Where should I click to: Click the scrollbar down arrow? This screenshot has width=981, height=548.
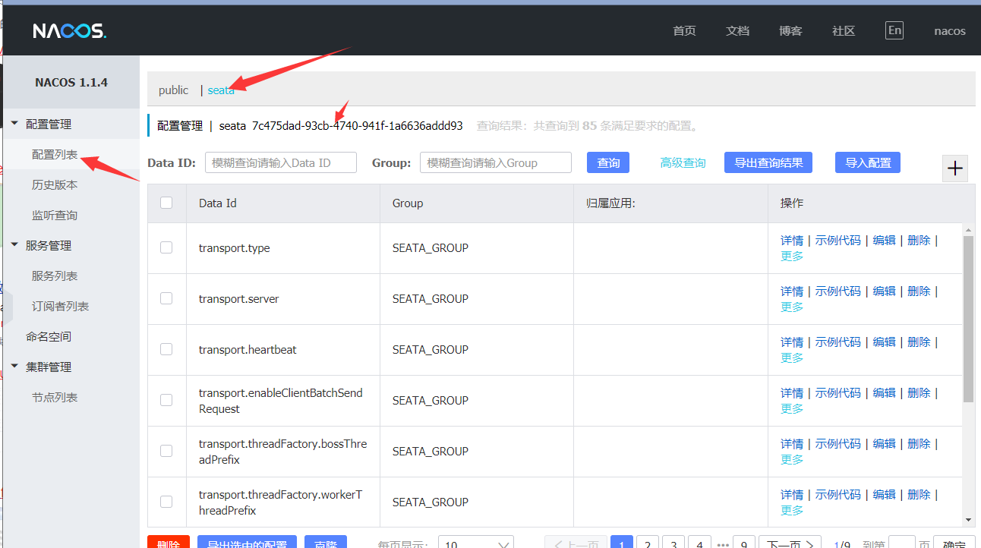[x=968, y=519]
